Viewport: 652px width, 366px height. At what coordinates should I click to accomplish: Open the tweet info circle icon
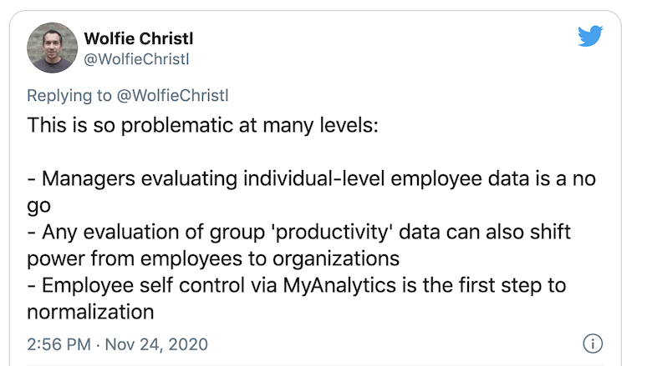pos(593,343)
